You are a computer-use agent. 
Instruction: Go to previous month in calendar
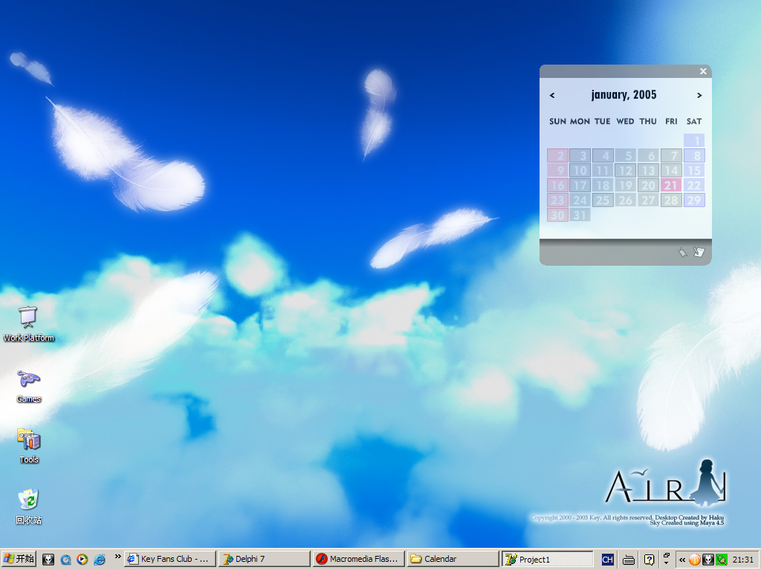pos(552,96)
